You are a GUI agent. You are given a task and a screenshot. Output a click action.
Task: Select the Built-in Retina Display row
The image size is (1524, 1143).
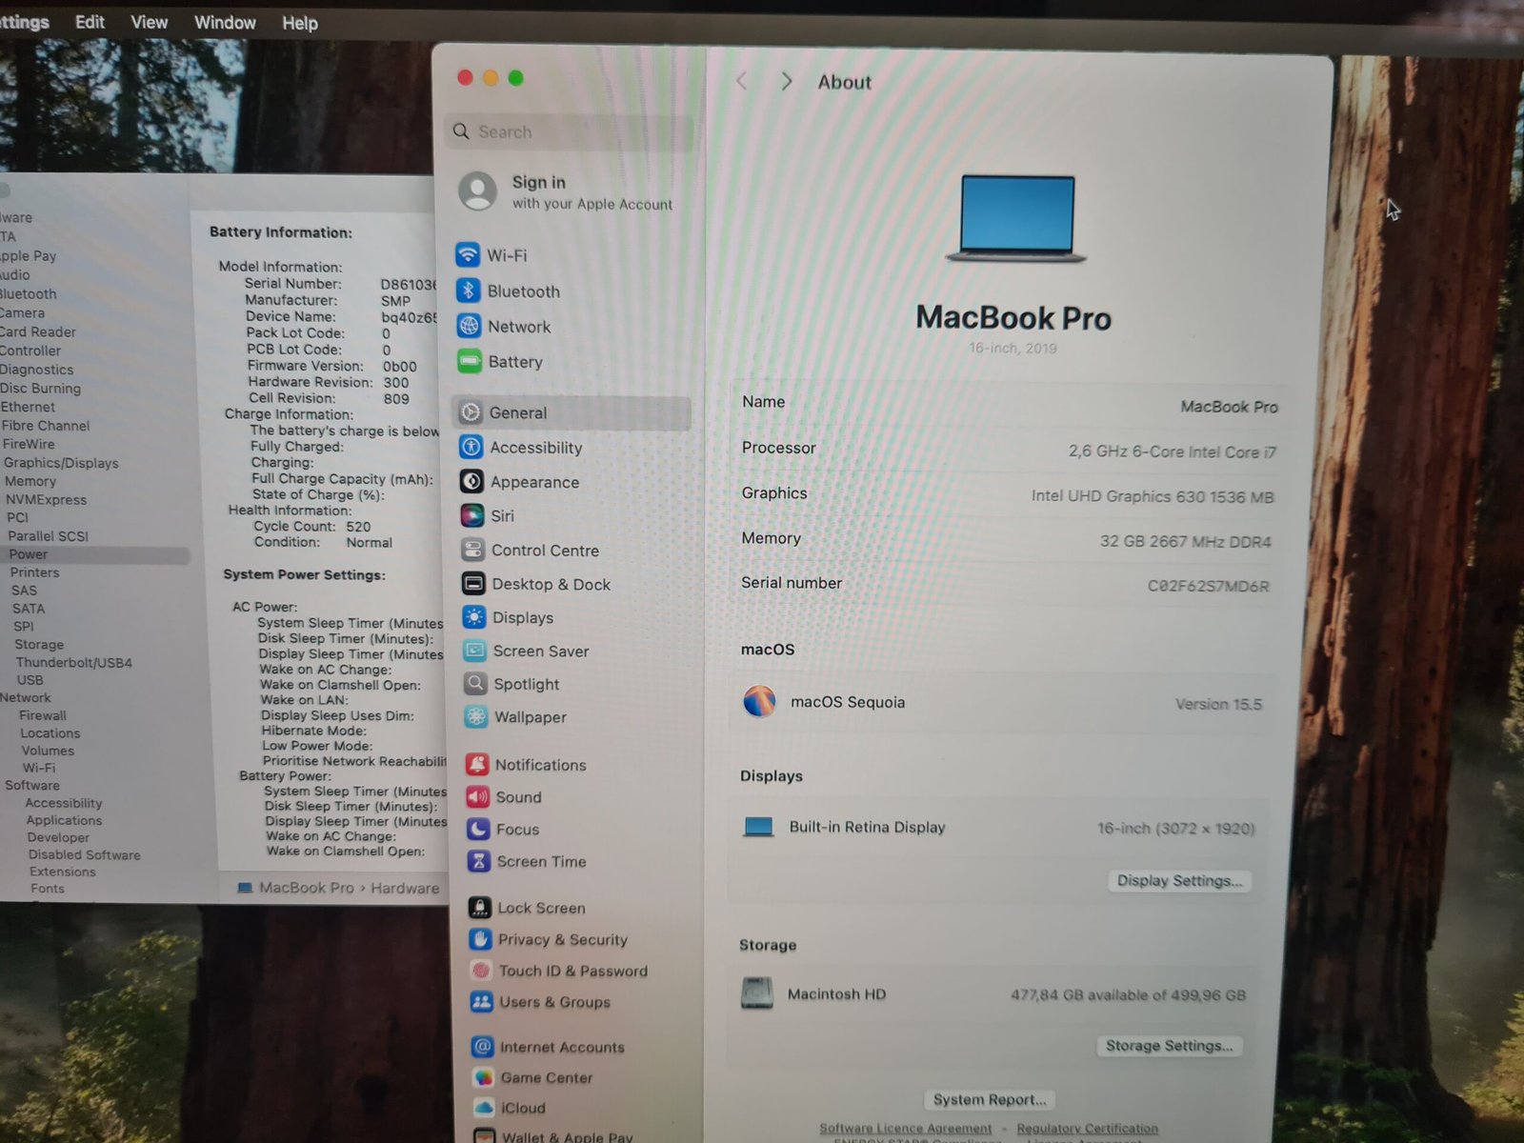click(999, 828)
